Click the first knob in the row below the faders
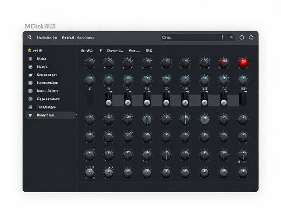 pyautogui.click(x=90, y=119)
